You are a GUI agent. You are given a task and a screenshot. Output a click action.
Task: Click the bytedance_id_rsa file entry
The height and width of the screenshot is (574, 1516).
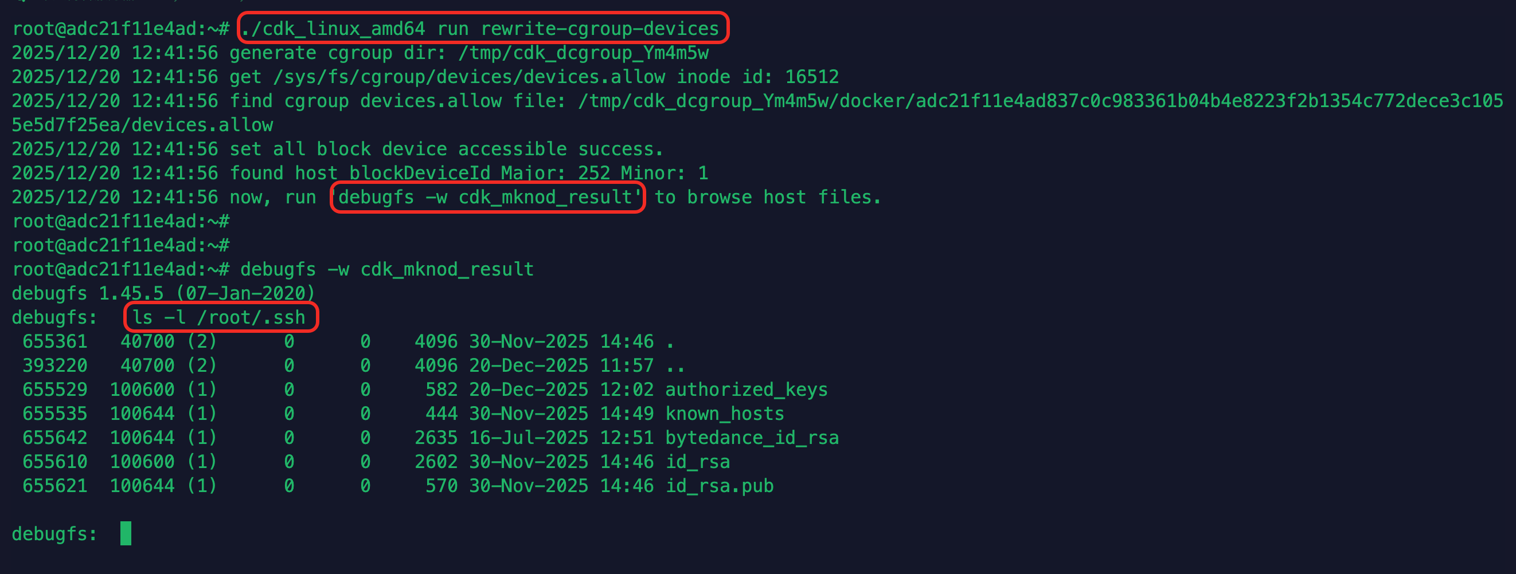[752, 438]
